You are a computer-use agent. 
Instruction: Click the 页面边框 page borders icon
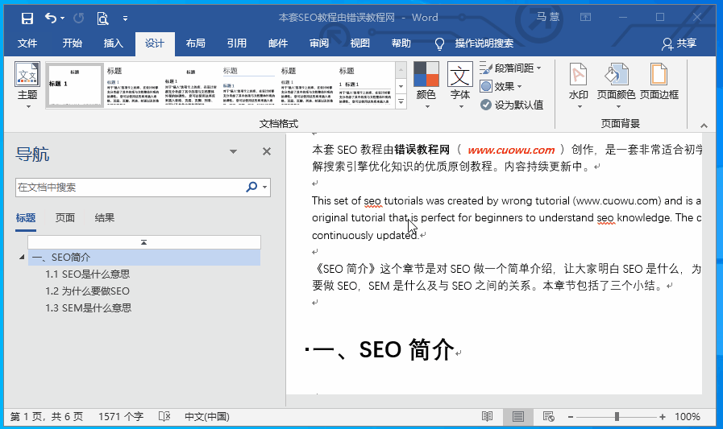[x=659, y=83]
